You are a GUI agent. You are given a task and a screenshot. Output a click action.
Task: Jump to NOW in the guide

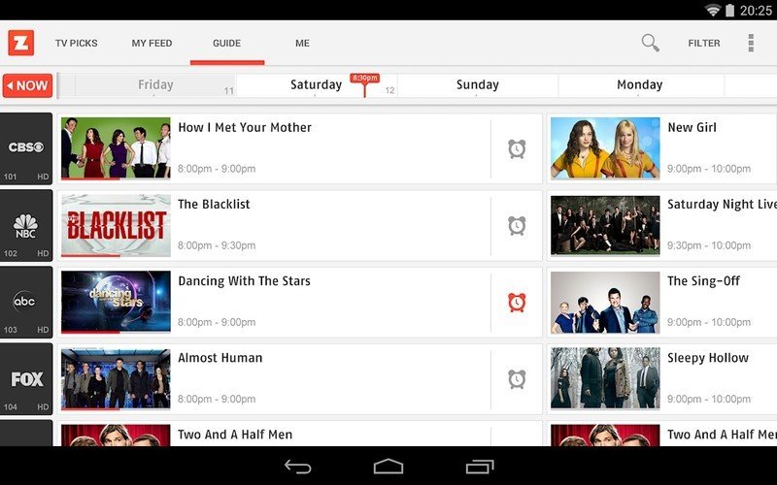pyautogui.click(x=28, y=85)
